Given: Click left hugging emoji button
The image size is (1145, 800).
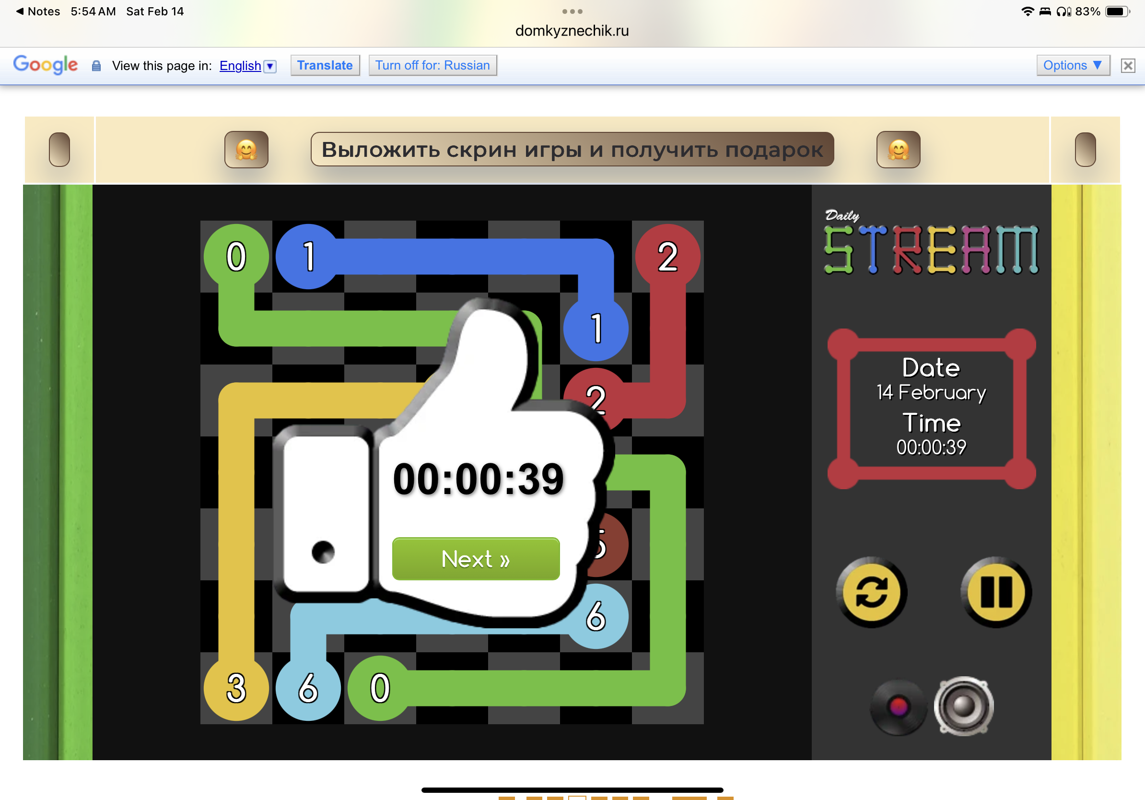Looking at the screenshot, I should (x=246, y=150).
